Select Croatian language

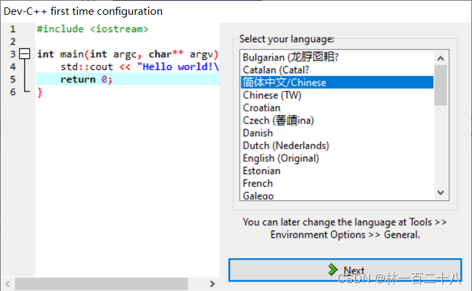(337, 108)
